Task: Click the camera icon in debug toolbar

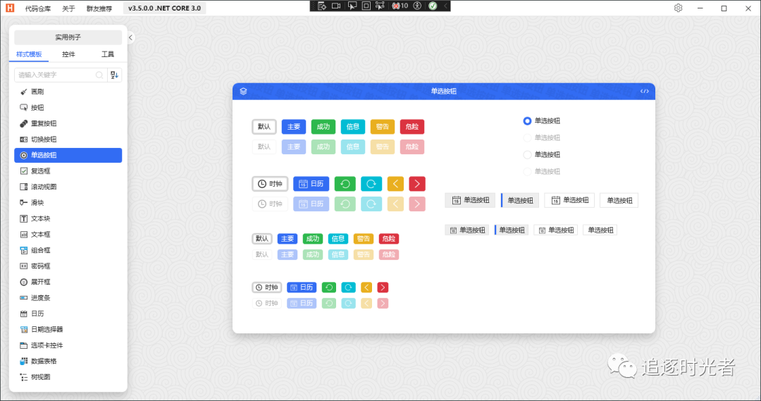Action: (336, 6)
